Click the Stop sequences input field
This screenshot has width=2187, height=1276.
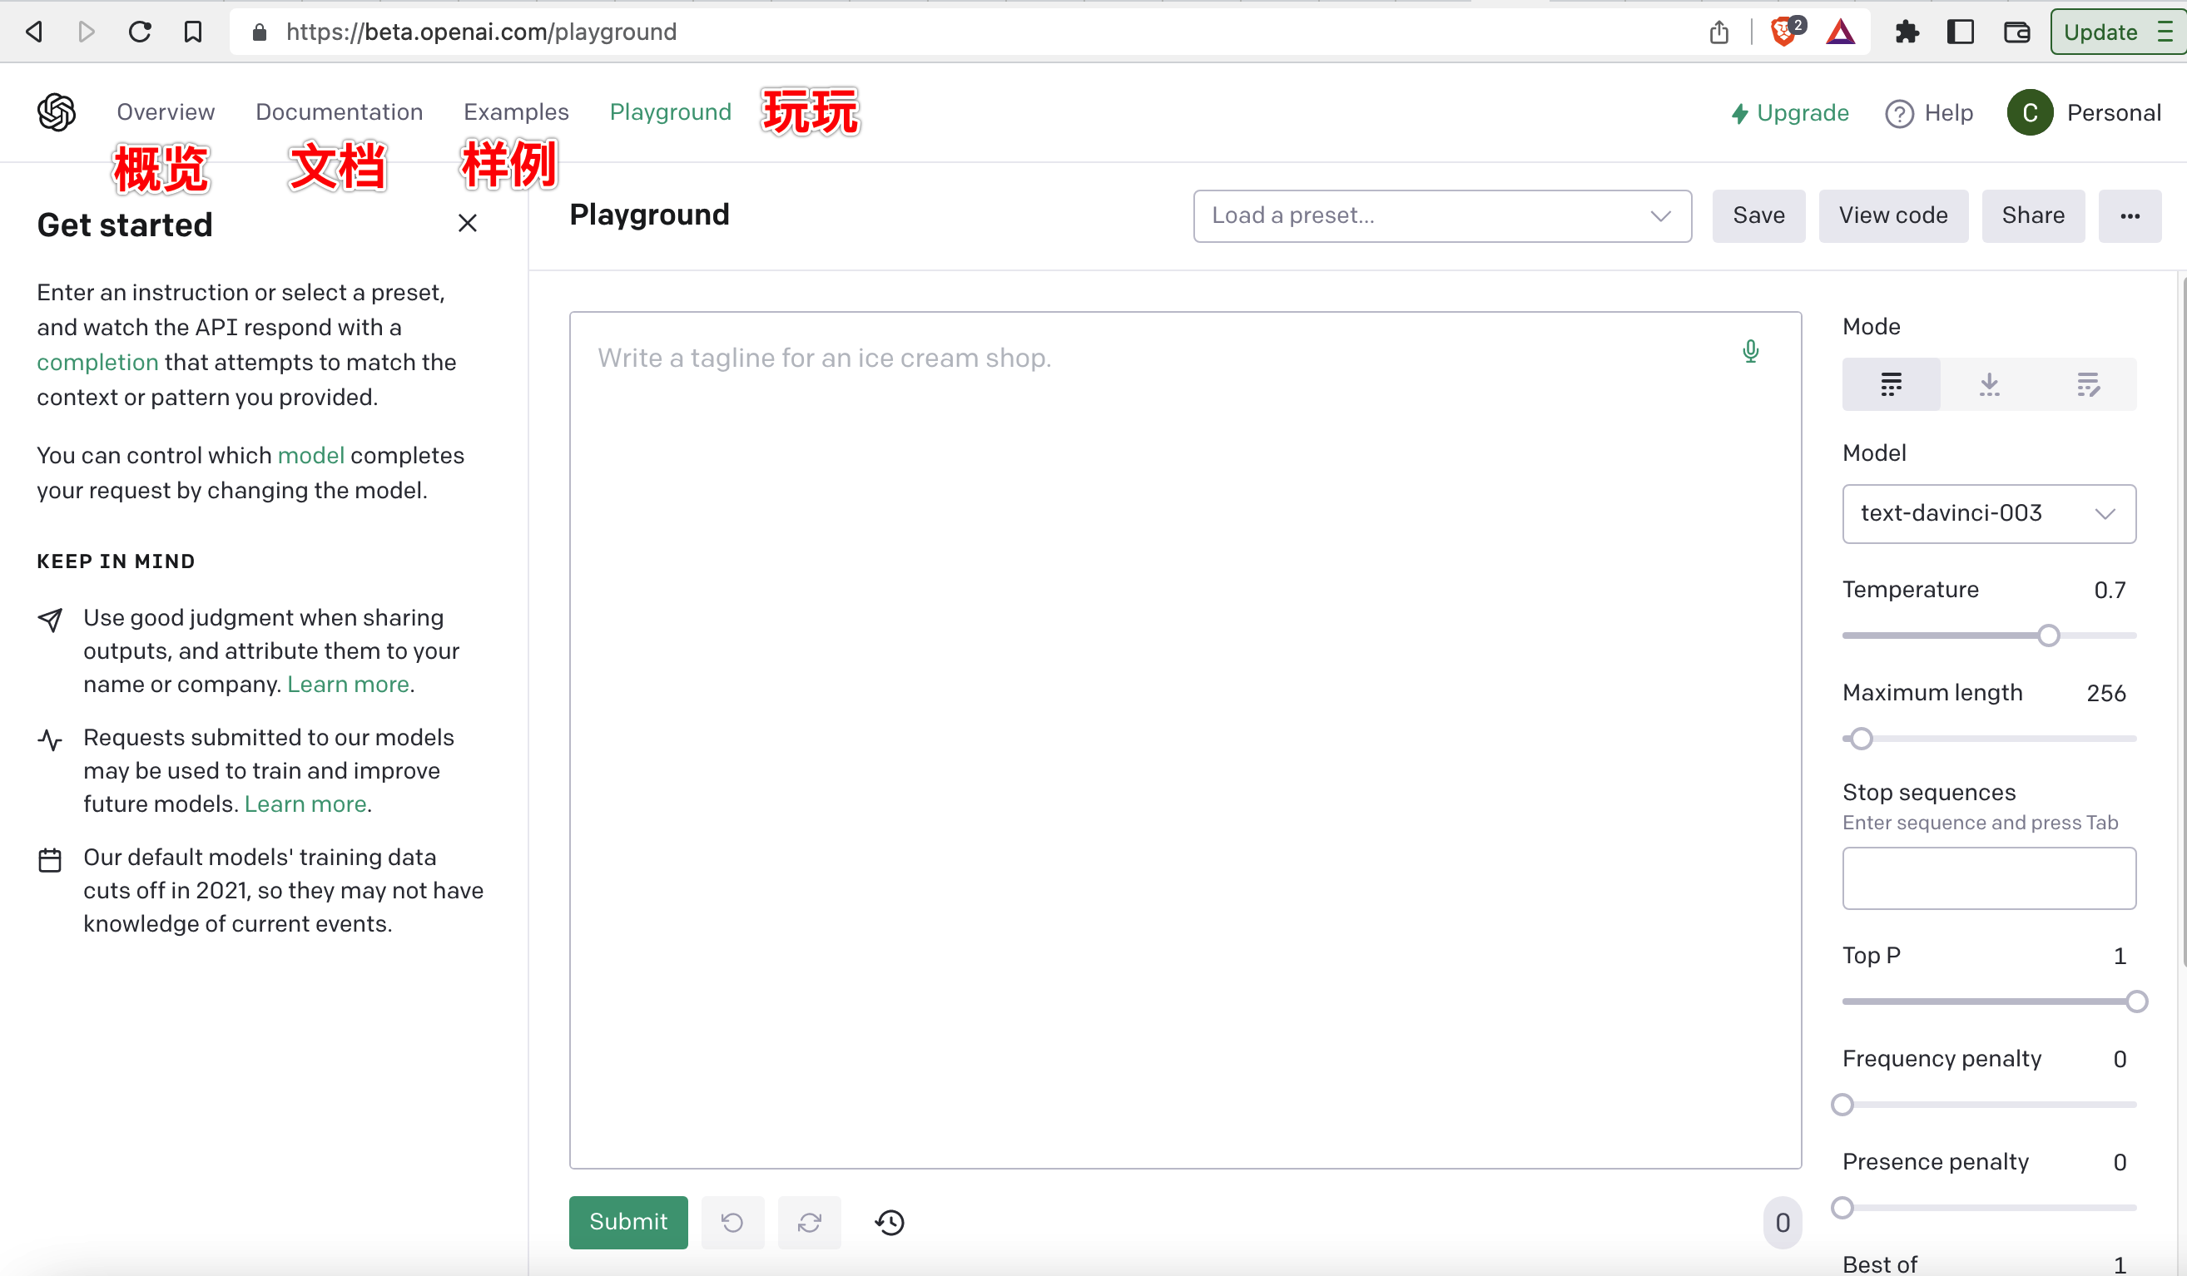point(1989,878)
